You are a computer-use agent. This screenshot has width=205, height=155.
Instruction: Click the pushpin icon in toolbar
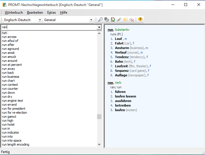[119, 20]
